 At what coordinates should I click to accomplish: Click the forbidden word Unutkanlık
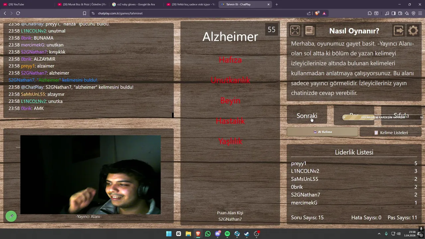pos(230,80)
